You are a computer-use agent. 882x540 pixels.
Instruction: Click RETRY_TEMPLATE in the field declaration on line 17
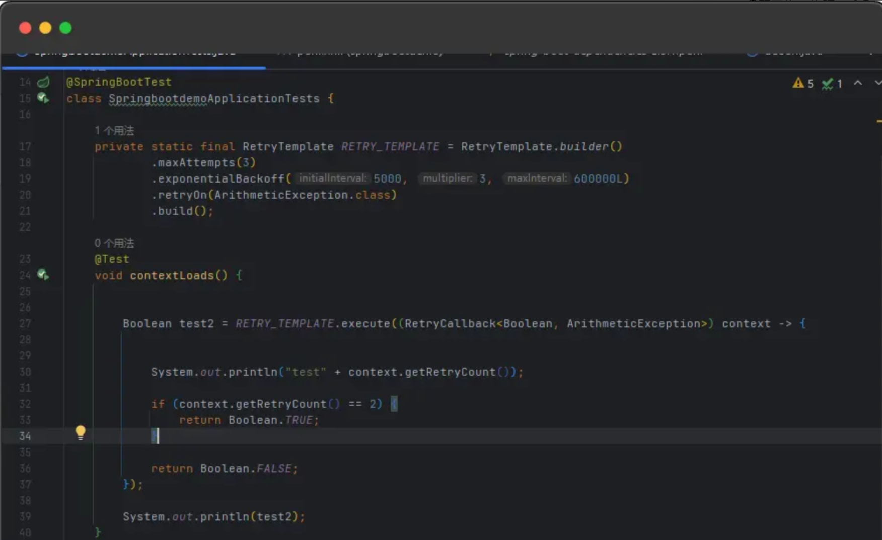click(390, 147)
